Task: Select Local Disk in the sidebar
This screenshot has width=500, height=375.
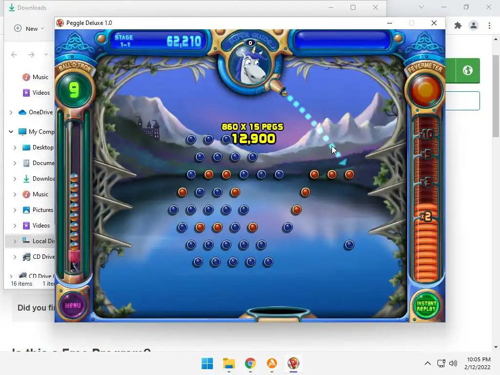Action: pyautogui.click(x=38, y=241)
